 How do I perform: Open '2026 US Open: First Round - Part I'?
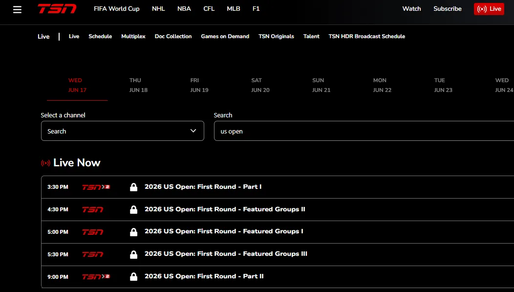[203, 187]
